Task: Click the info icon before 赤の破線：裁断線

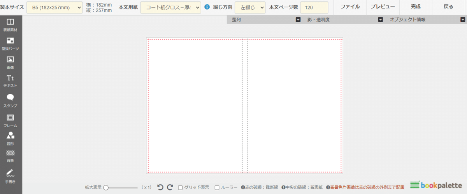Action: 243,187
